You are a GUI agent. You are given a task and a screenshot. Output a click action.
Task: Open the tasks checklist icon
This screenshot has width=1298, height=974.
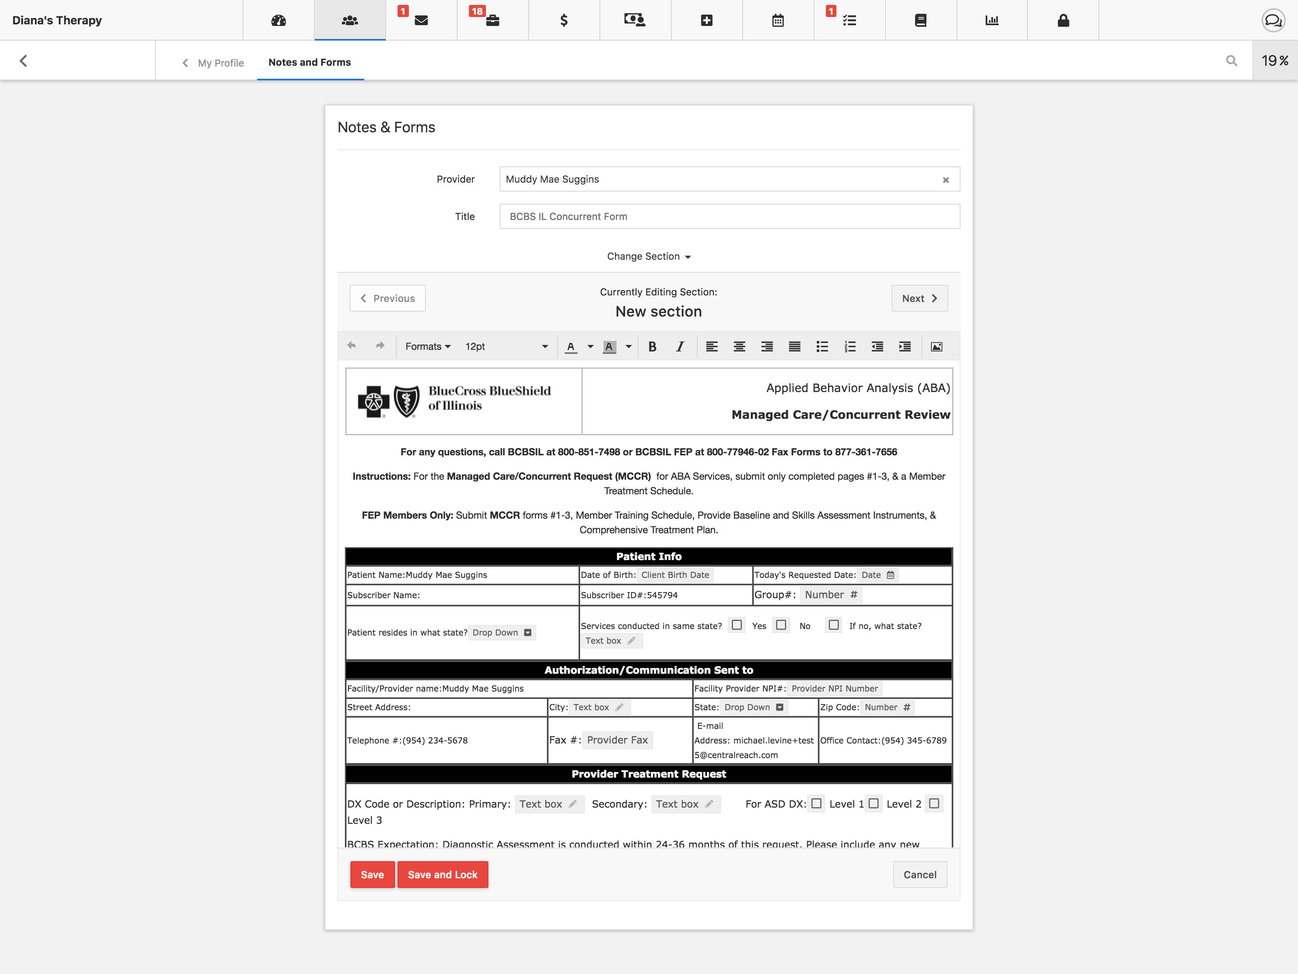[849, 21]
